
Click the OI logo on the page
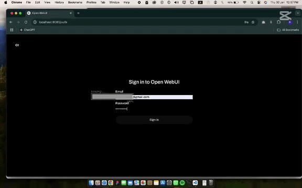17,45
